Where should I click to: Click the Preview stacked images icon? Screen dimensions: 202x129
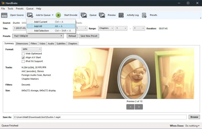(x=102, y=15)
